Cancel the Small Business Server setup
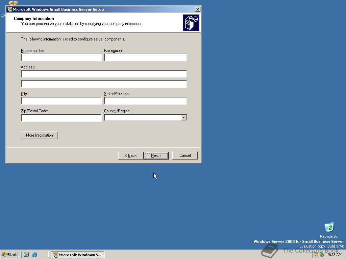The width and height of the screenshot is (346, 259). tap(185, 155)
